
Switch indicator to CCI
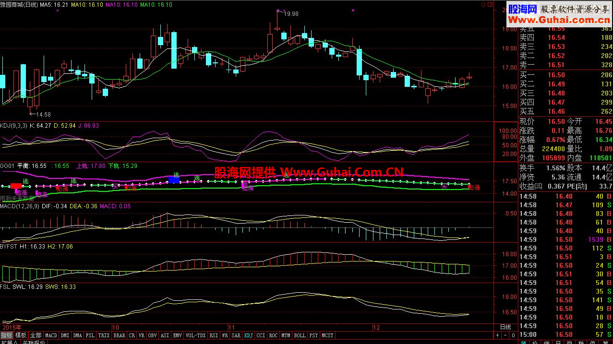pyautogui.click(x=261, y=335)
